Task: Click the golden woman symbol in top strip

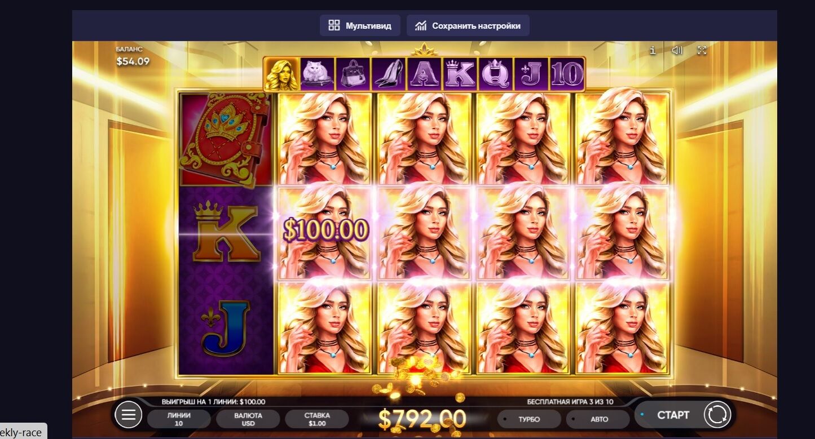Action: 281,74
